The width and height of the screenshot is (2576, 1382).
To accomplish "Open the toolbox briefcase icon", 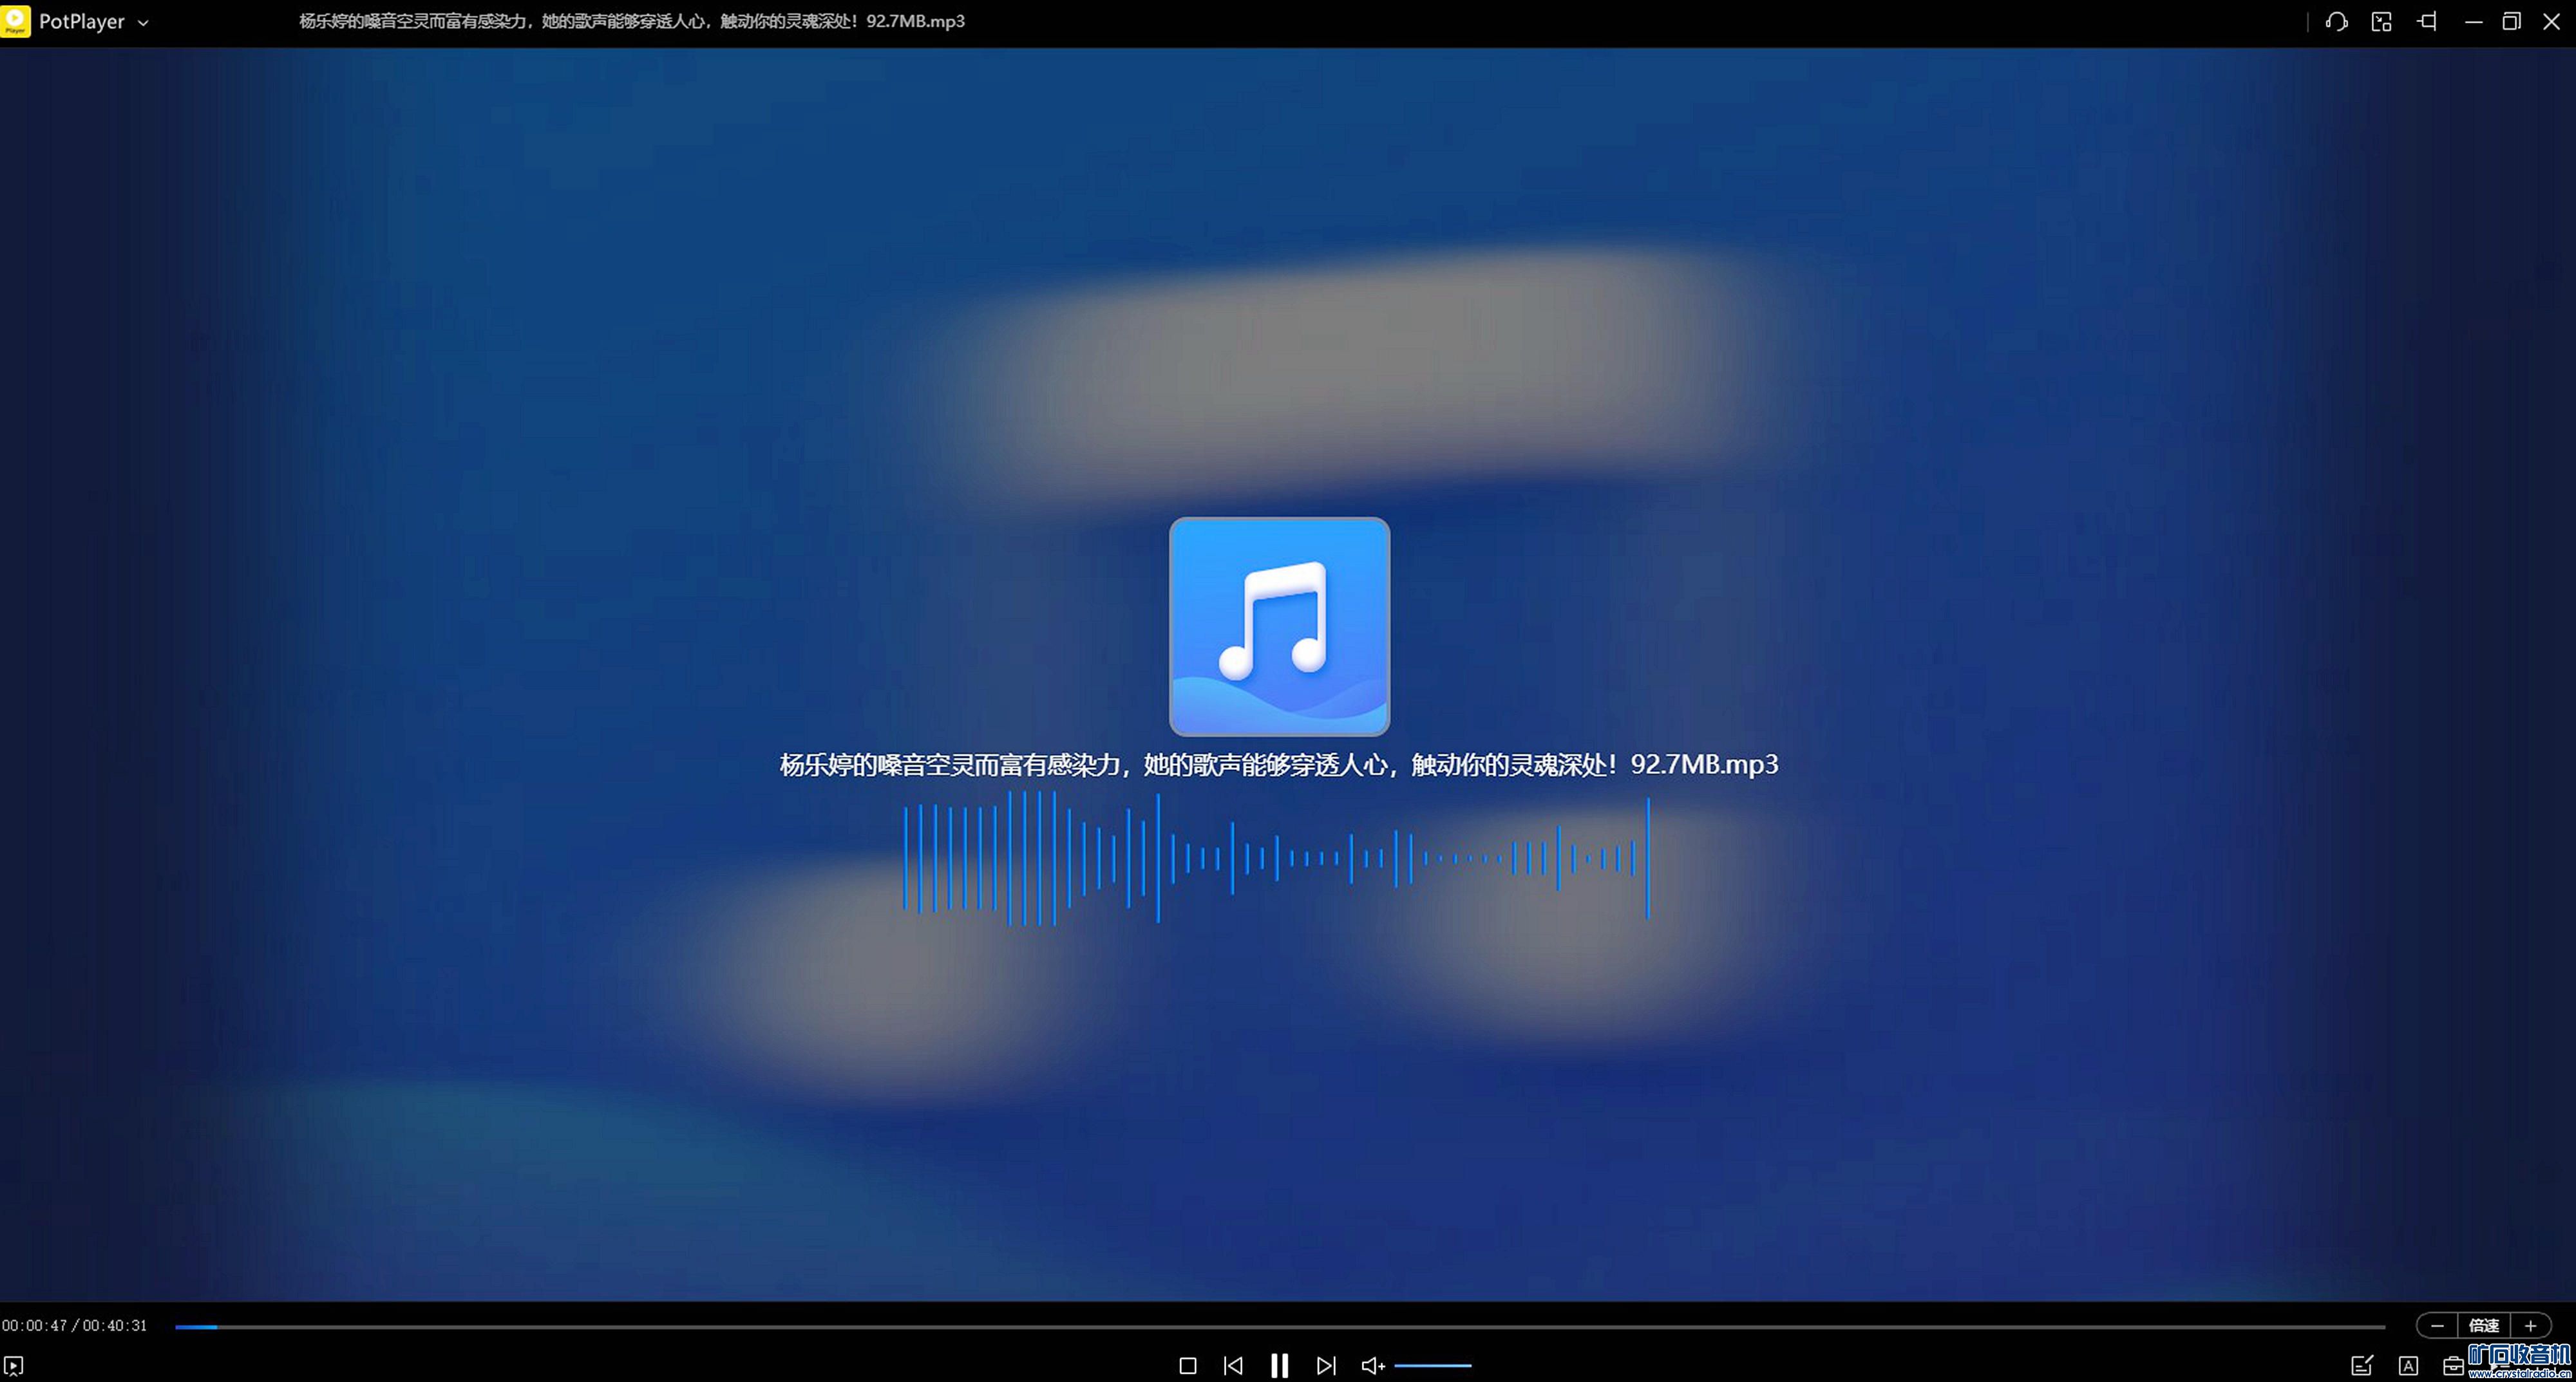I will [x=2453, y=1366].
